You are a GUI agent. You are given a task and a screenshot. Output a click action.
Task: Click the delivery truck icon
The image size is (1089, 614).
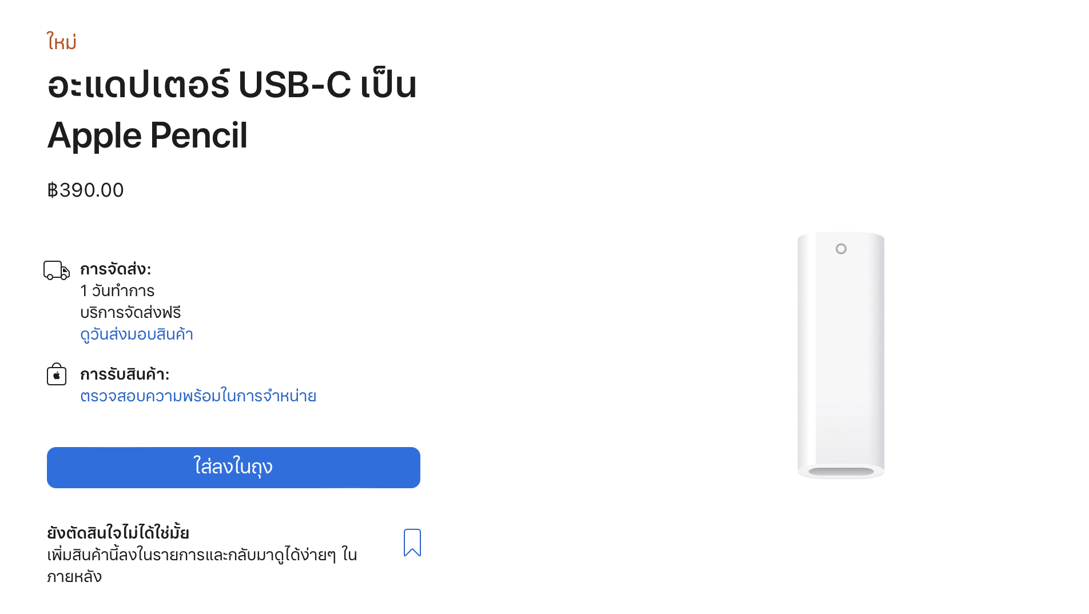click(57, 270)
